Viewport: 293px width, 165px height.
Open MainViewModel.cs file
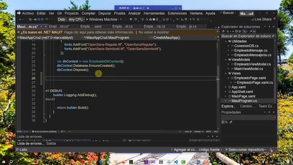249,69
